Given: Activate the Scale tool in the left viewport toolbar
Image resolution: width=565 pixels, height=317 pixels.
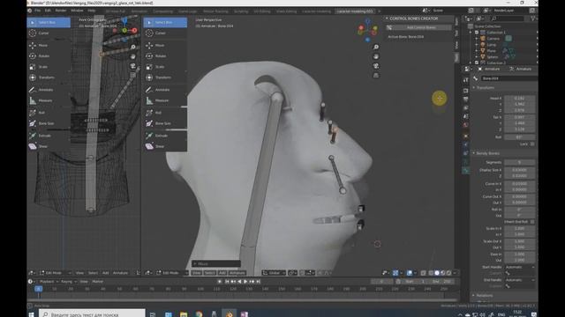Looking at the screenshot, I should click(48, 67).
